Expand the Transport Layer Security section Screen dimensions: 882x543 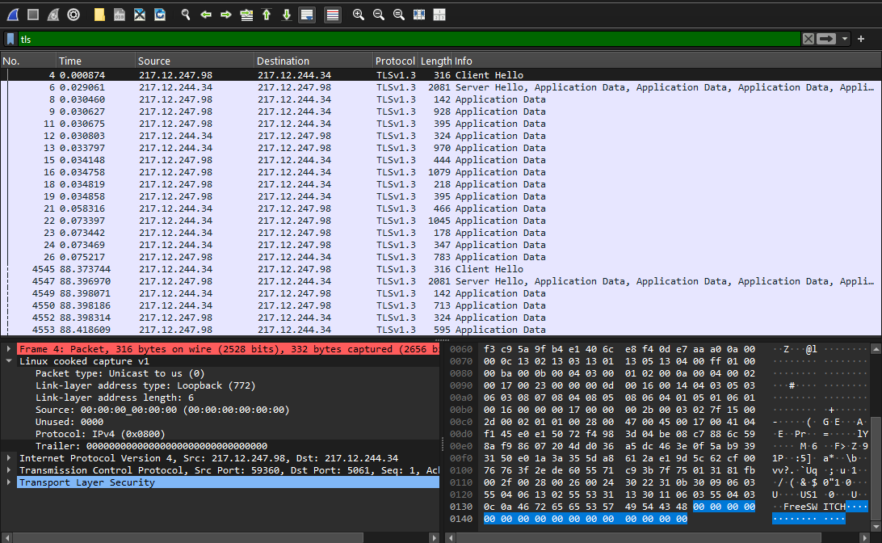click(x=9, y=482)
